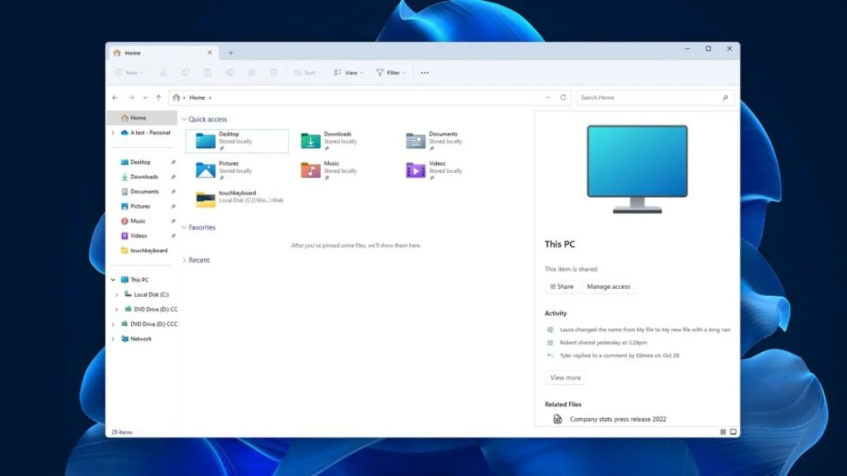Switch to large thumbnails view in status bar

point(733,432)
